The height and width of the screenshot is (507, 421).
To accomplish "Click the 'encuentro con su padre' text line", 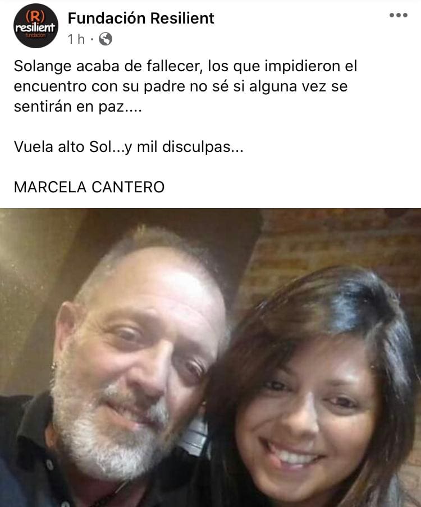I will click(x=181, y=86).
